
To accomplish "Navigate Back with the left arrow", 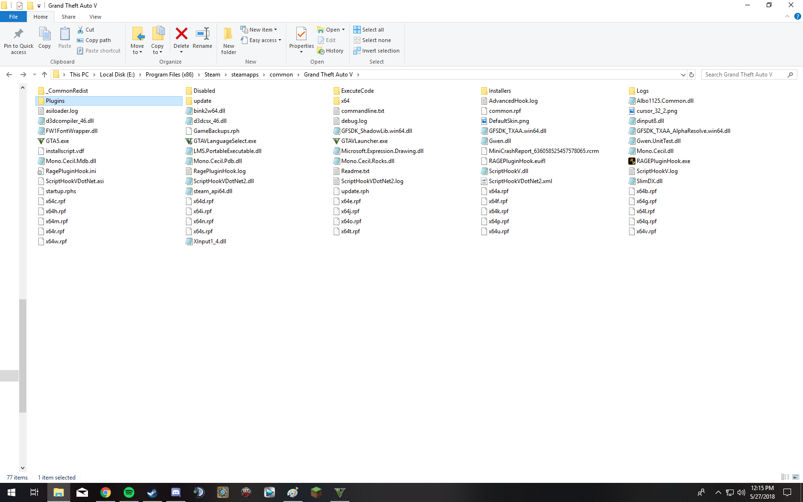I will (x=9, y=75).
